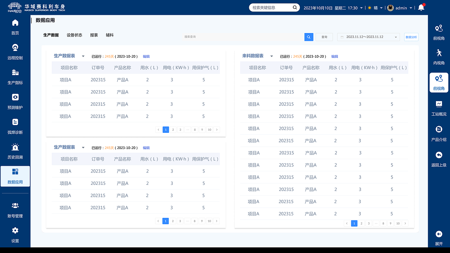Select 数据应用 in the sidebar
450x253 pixels.
click(x=15, y=176)
